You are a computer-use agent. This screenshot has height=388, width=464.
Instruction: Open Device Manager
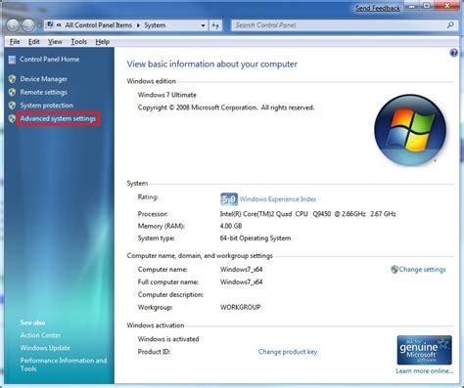tap(44, 79)
